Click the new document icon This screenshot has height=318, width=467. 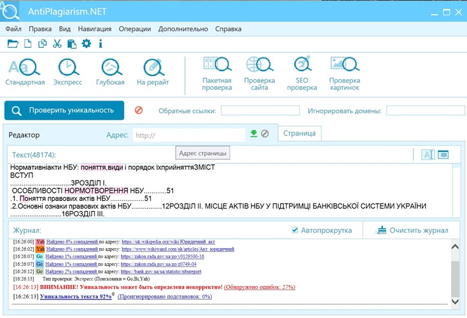tap(28, 44)
